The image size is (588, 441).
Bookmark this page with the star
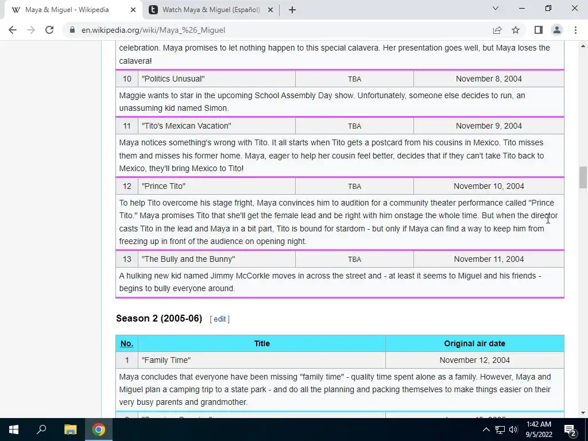pyautogui.click(x=516, y=30)
